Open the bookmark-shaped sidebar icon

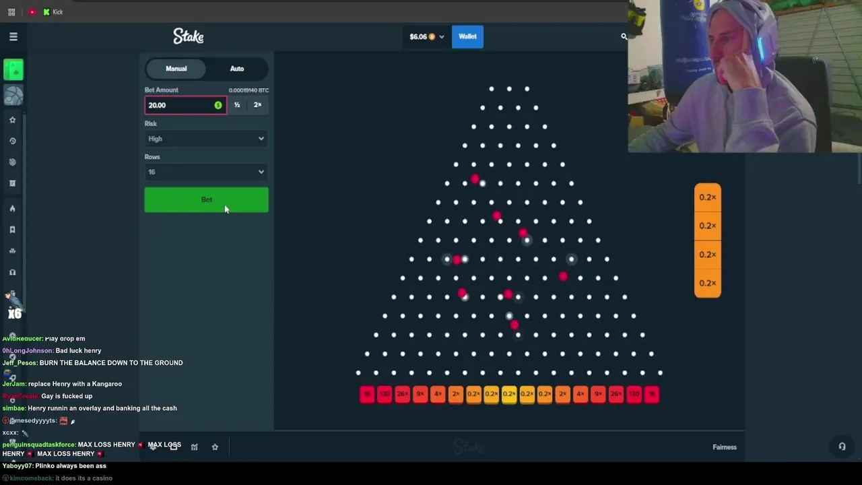pos(12,230)
